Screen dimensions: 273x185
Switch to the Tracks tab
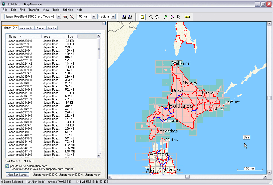click(x=52, y=28)
